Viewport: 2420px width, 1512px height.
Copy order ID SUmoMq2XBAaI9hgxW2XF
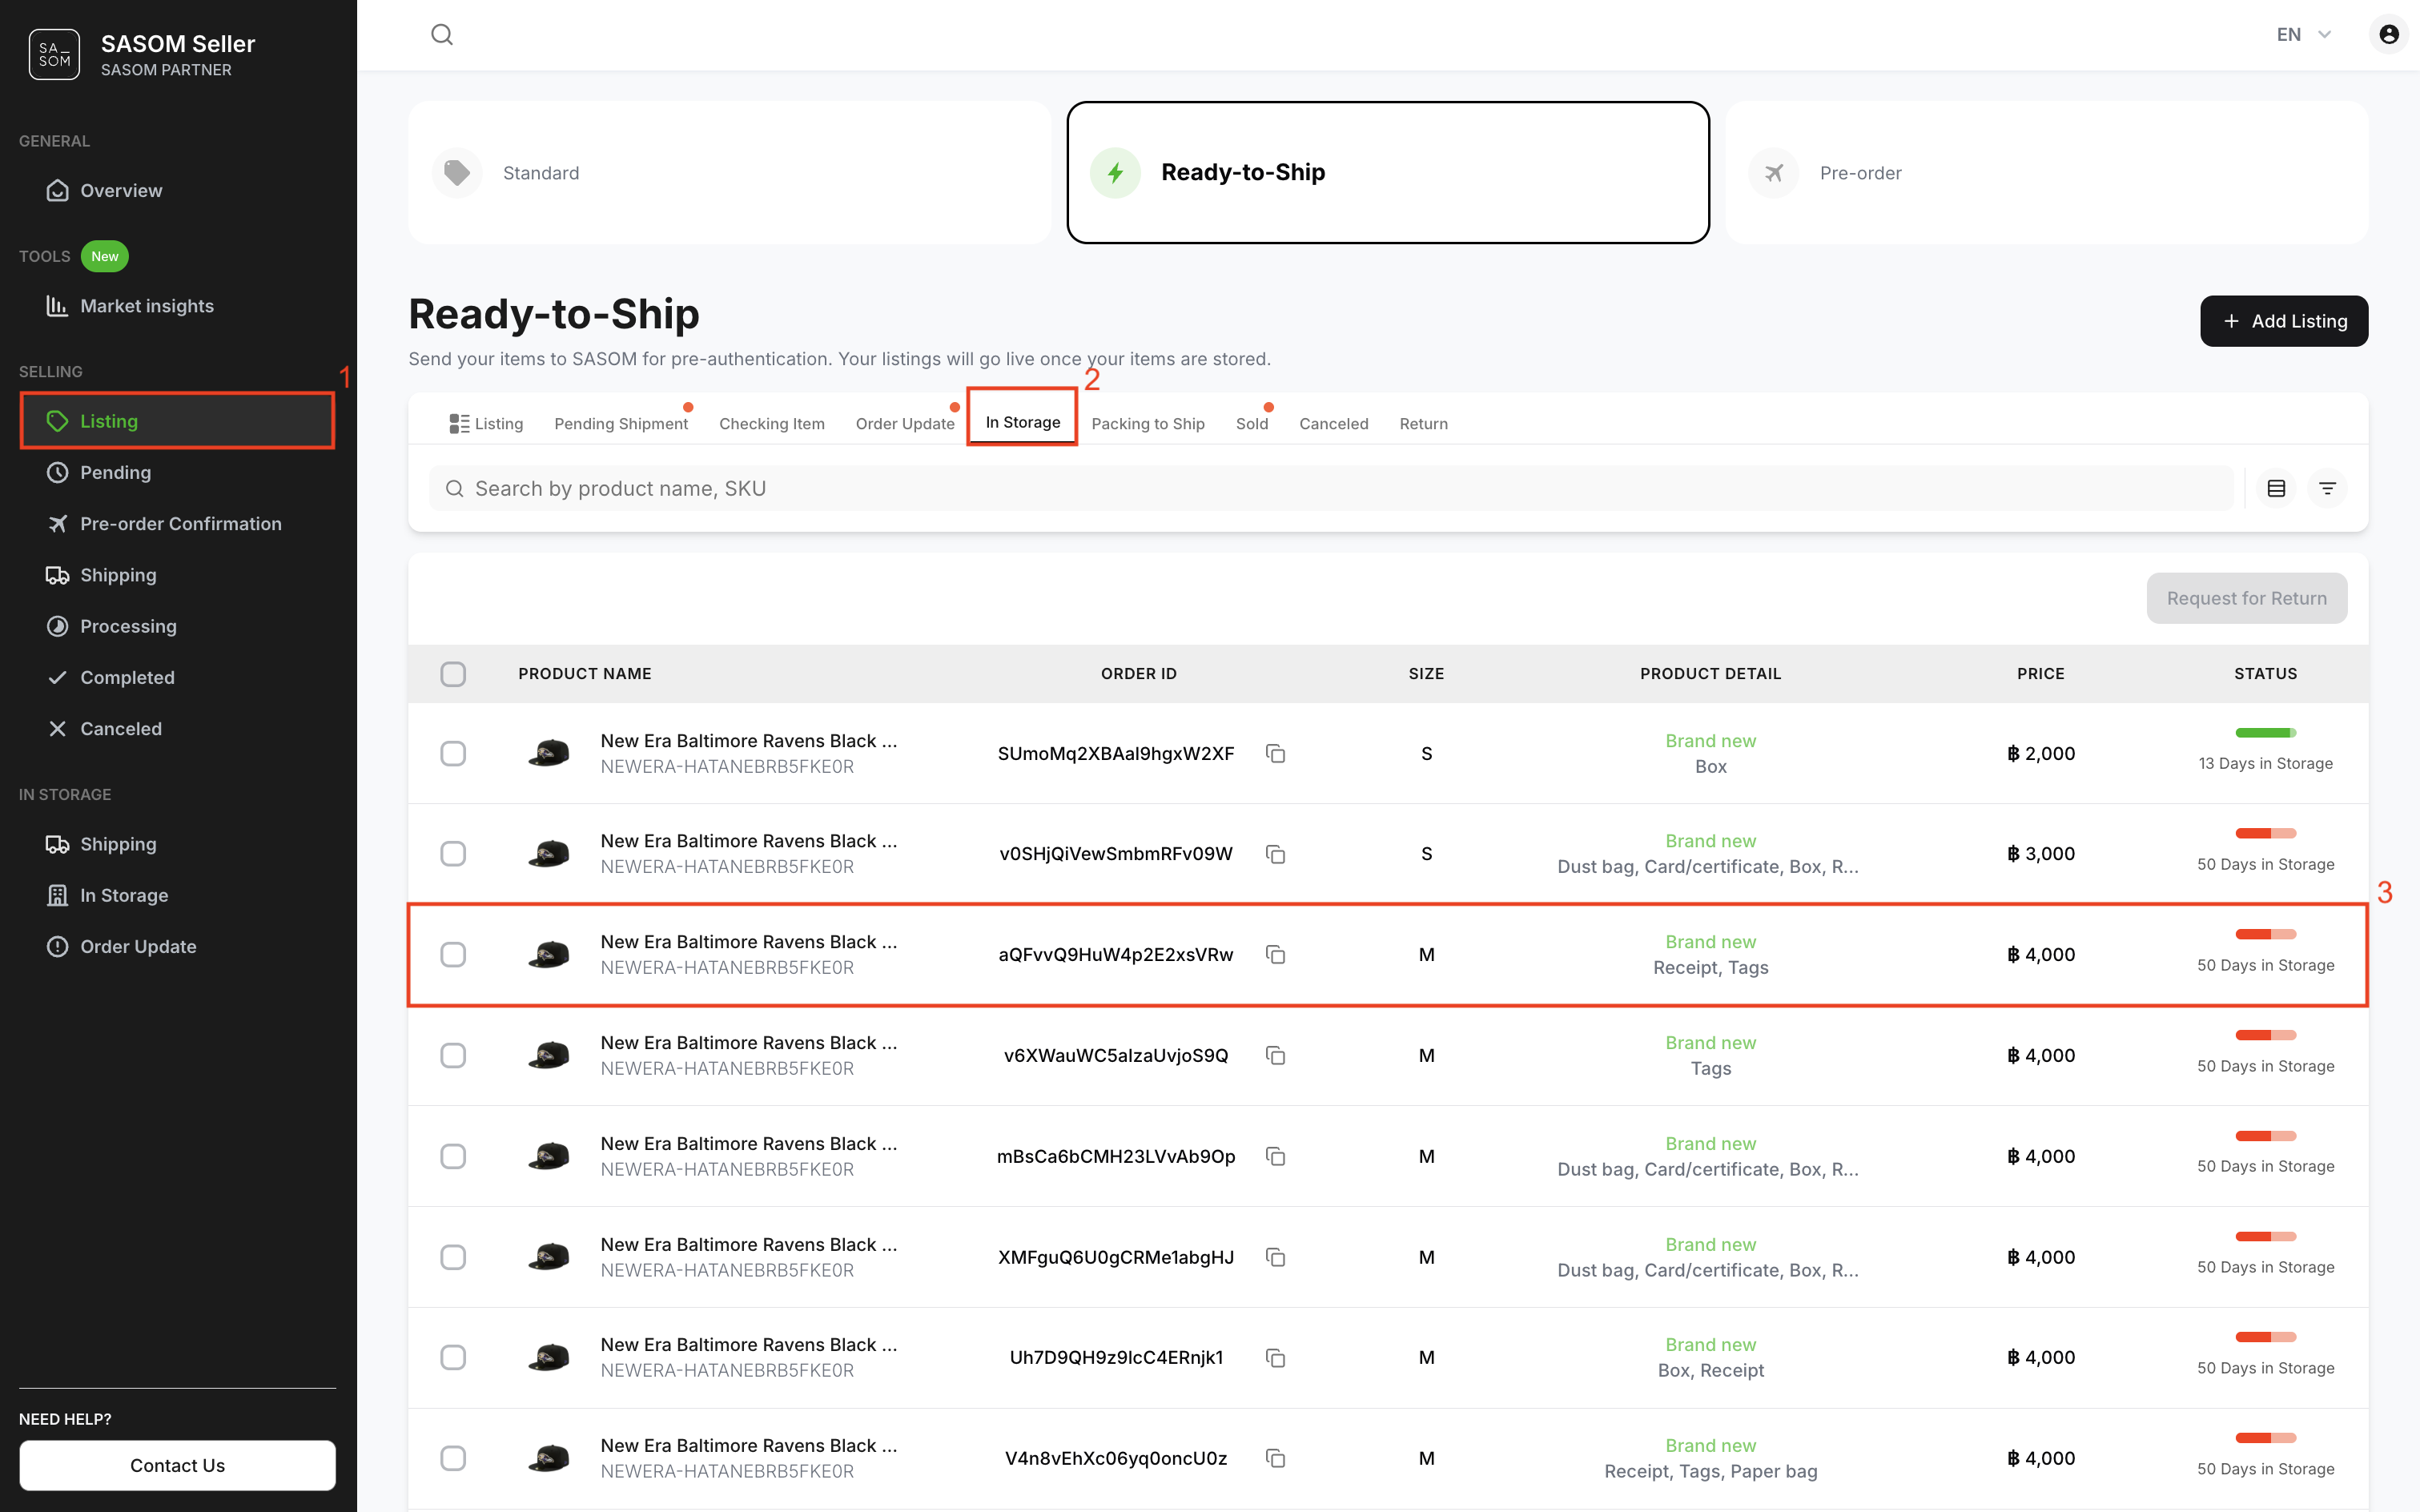(1275, 754)
